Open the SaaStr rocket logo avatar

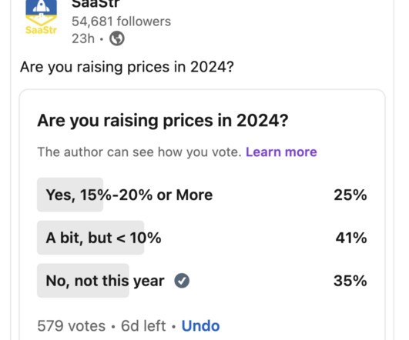(42, 18)
